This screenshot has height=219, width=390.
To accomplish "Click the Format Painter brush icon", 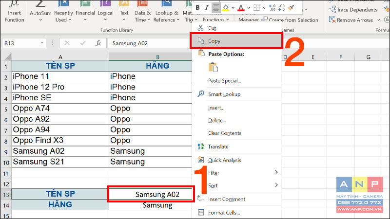I will click(291, 8).
